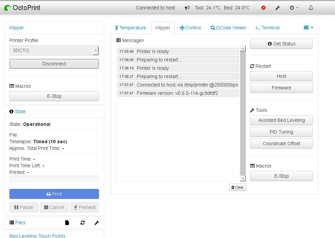Expand the Files panel heading
Viewport: 335px width, 238px height.
[x=20, y=223]
